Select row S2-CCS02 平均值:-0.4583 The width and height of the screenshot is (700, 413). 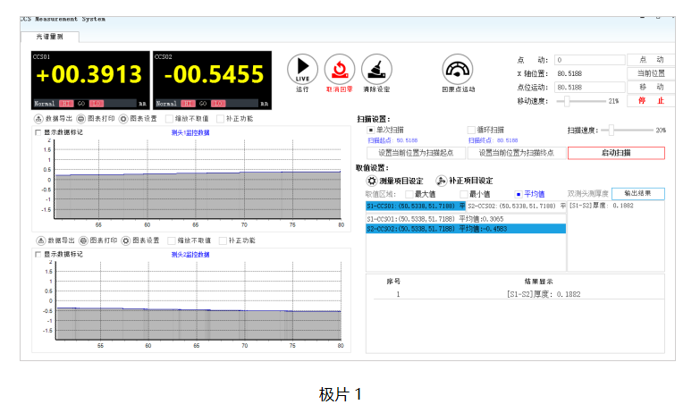[x=466, y=229]
